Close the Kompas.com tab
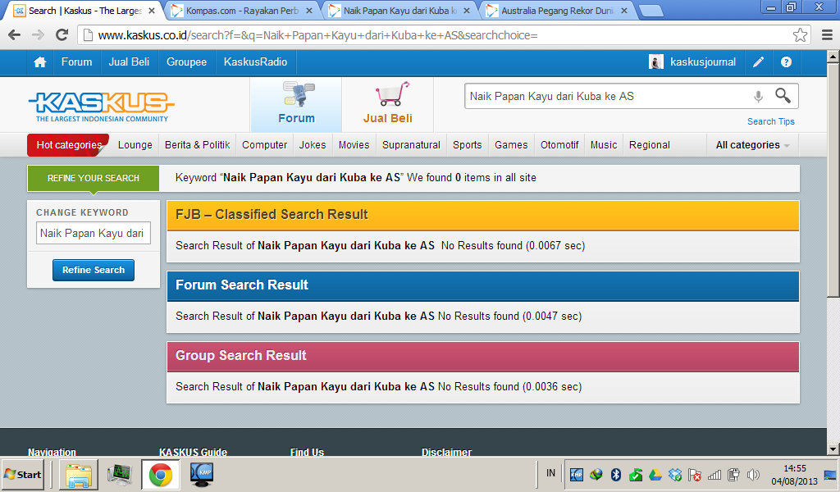This screenshot has height=492, width=840. point(309,11)
